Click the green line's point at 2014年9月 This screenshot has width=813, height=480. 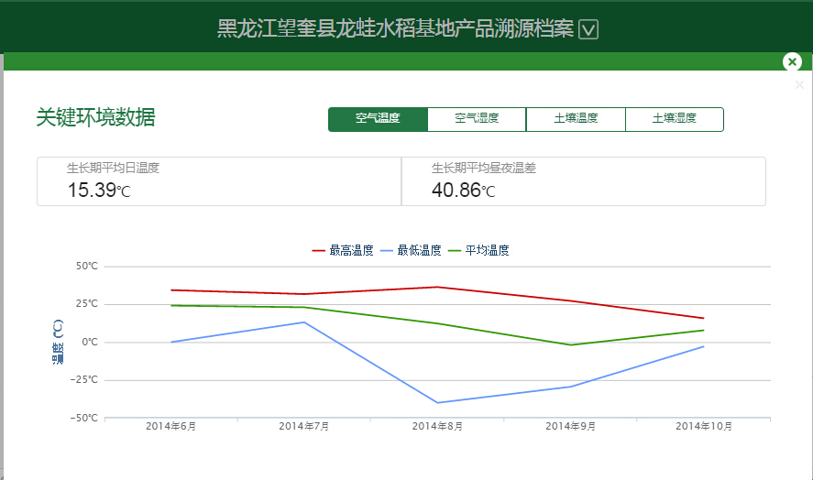pyautogui.click(x=570, y=344)
